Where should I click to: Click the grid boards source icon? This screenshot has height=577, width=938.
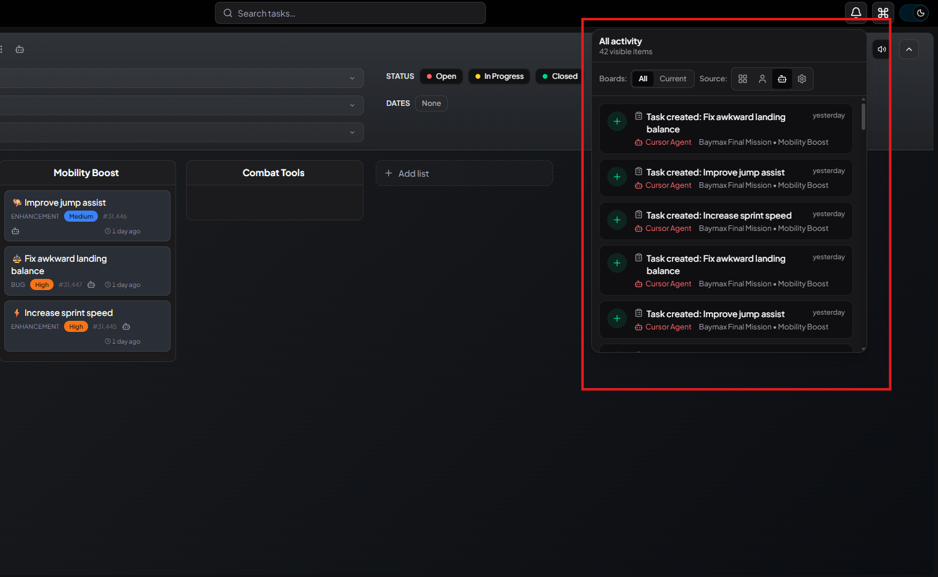pyautogui.click(x=743, y=79)
